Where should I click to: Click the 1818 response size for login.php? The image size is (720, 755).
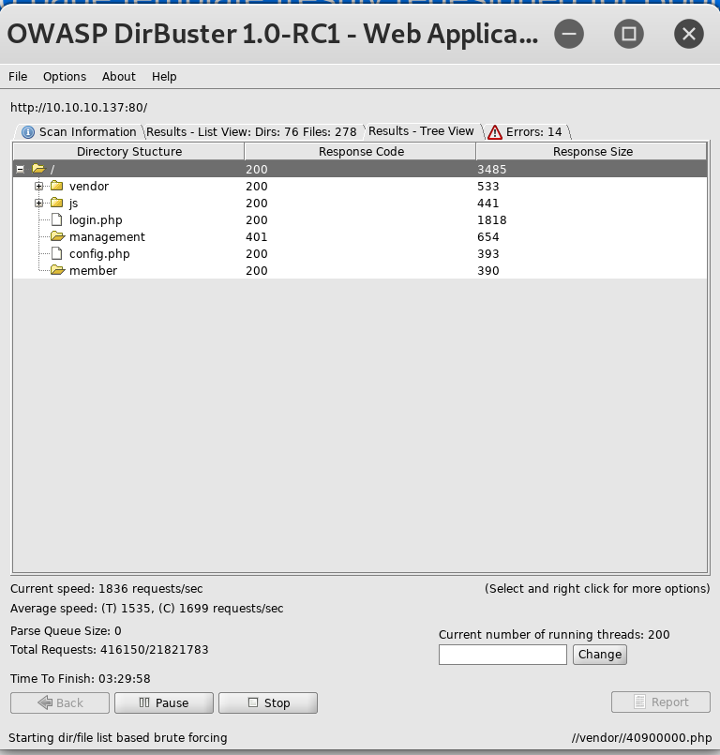click(492, 220)
